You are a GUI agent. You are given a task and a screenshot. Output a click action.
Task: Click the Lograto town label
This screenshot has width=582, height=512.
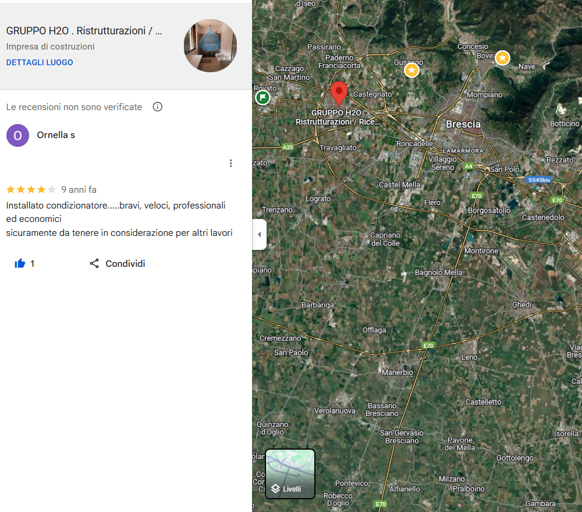click(x=318, y=199)
